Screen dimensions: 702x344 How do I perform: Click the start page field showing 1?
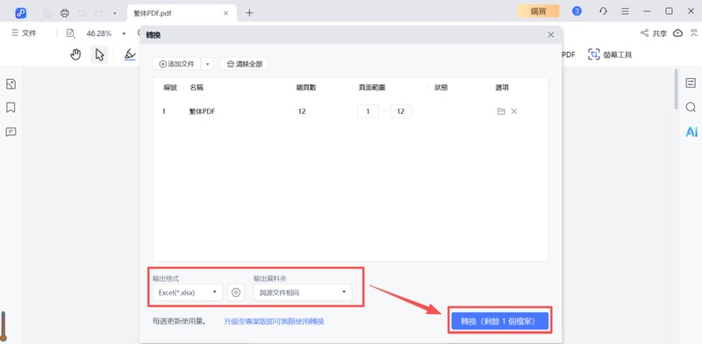[368, 111]
